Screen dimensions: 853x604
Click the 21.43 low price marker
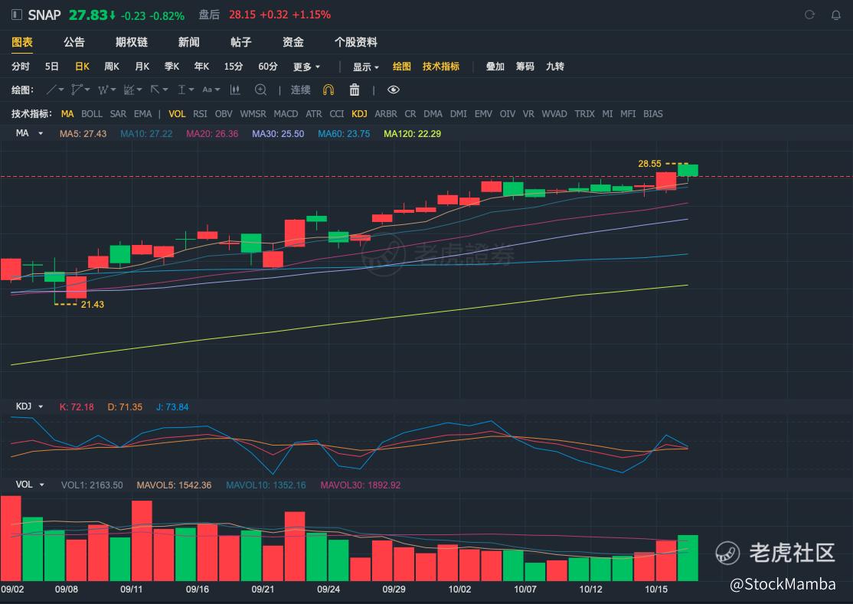pyautogui.click(x=93, y=305)
